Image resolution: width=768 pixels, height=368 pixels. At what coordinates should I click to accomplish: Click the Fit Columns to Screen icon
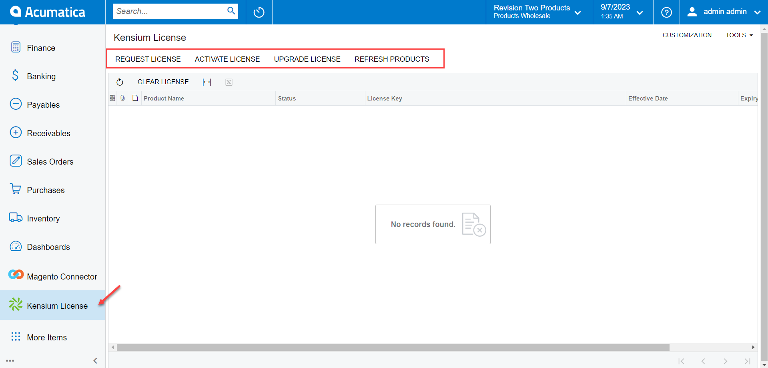click(x=207, y=82)
